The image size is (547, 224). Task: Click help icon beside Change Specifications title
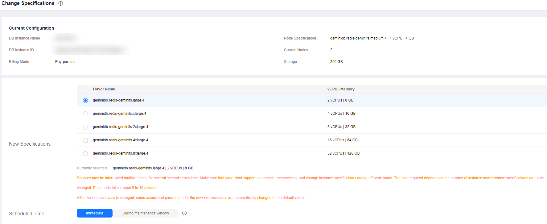pos(61,3)
